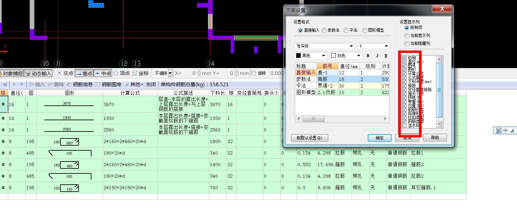This screenshot has height=220, width=517.
Task: Toggle the 垂点 perpendicular snap
Action: [x=84, y=73]
